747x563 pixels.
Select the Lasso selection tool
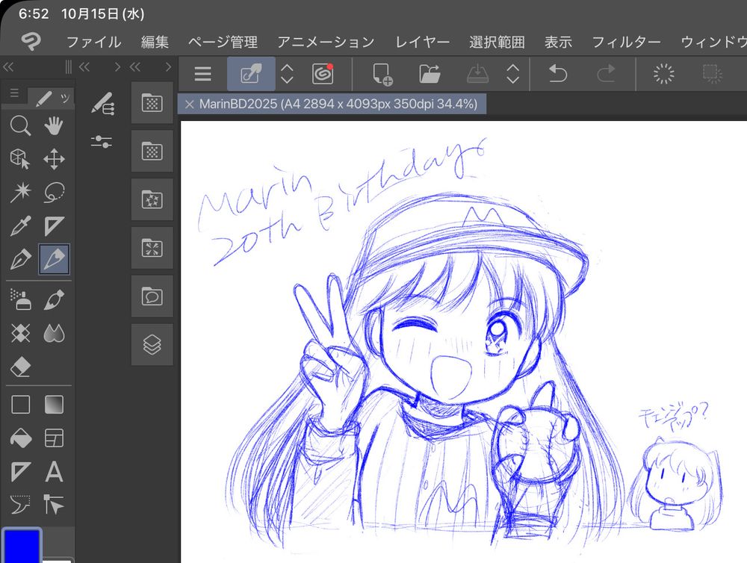click(54, 193)
